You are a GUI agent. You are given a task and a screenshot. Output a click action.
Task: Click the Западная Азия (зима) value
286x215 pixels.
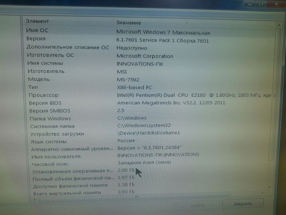point(144,162)
